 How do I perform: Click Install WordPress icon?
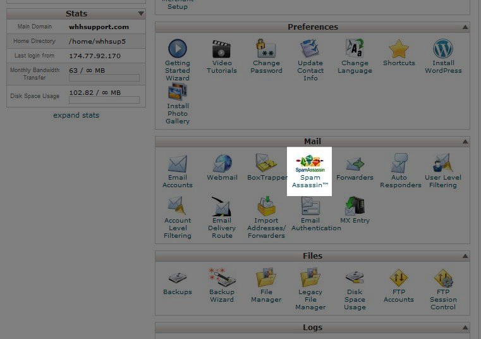[443, 54]
